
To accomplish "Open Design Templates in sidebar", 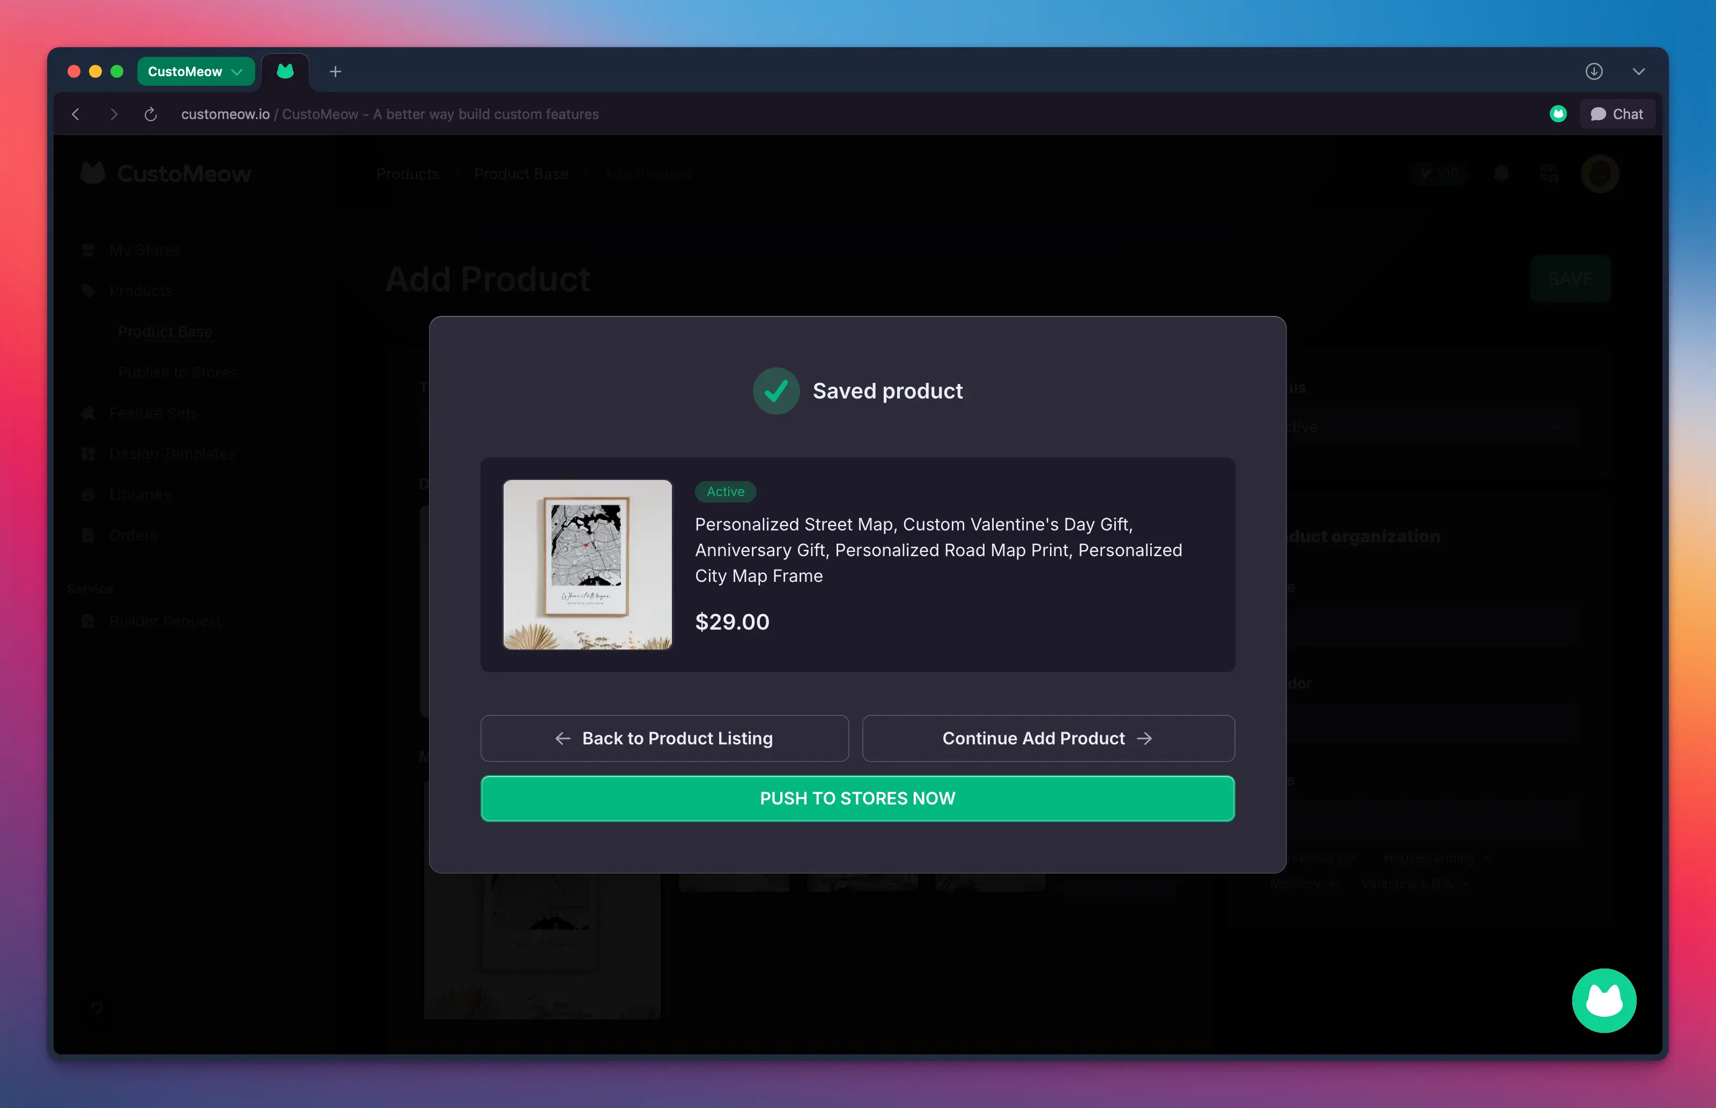I will pos(172,454).
